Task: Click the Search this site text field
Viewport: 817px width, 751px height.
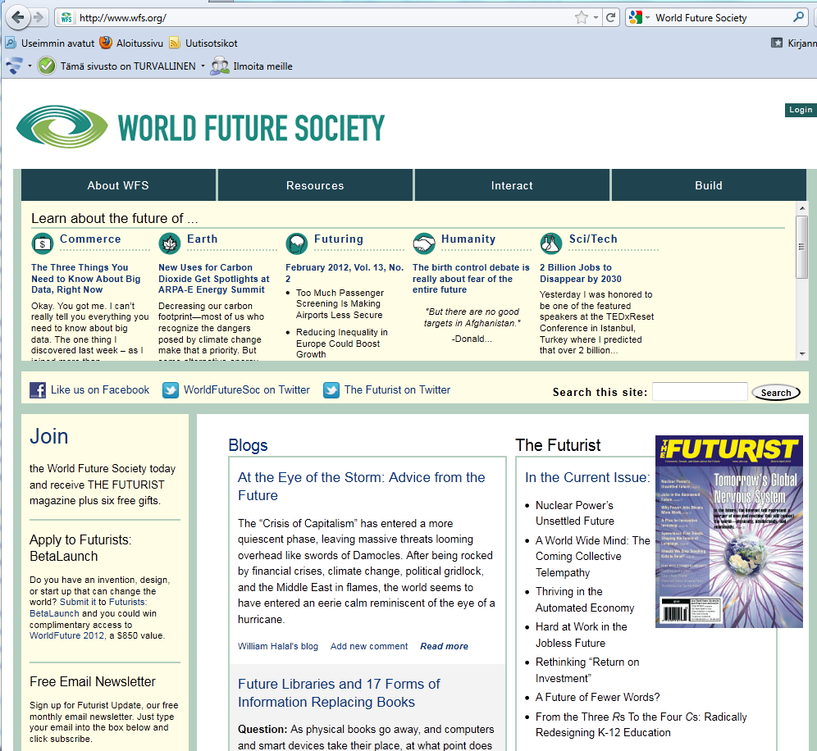Action: 700,392
